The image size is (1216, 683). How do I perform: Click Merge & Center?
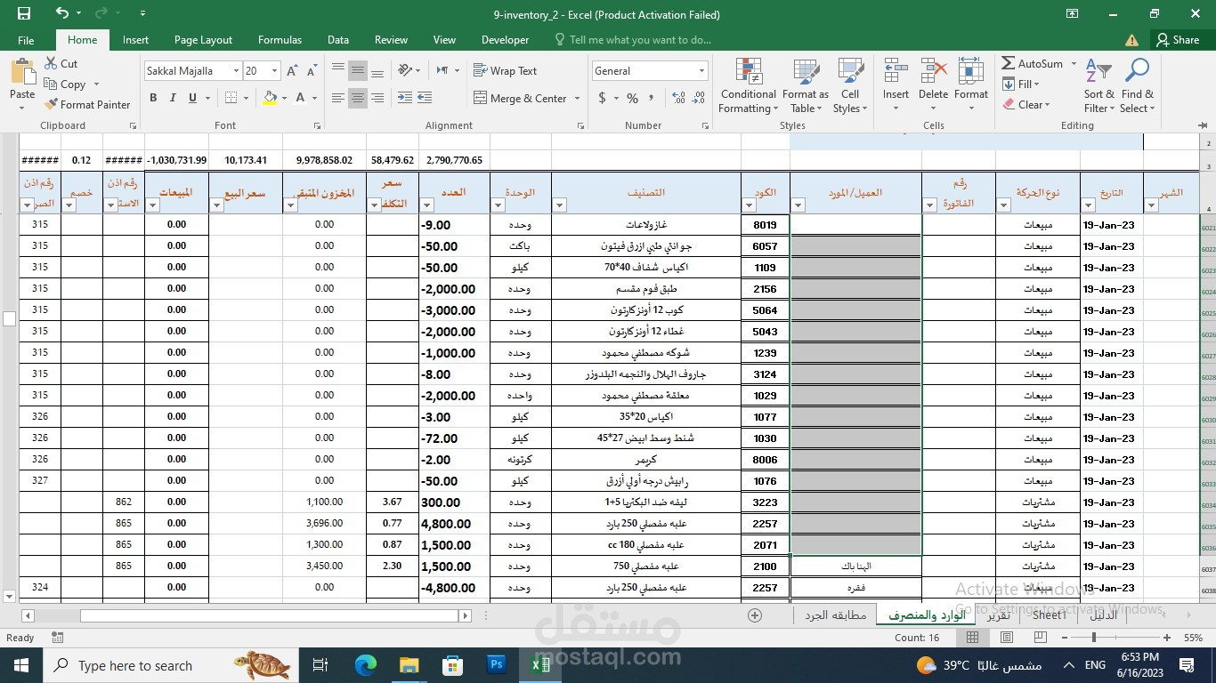pyautogui.click(x=520, y=98)
